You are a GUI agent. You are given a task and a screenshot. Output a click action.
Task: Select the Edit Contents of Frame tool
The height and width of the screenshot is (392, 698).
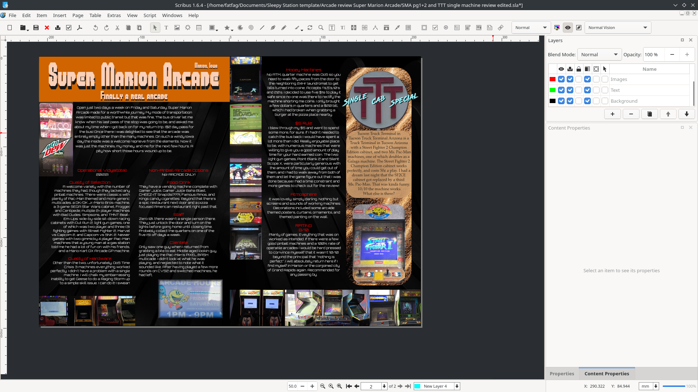332,28
